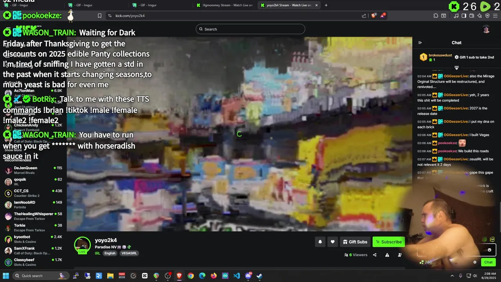Open IamNoobRD recommended channel

point(34,205)
